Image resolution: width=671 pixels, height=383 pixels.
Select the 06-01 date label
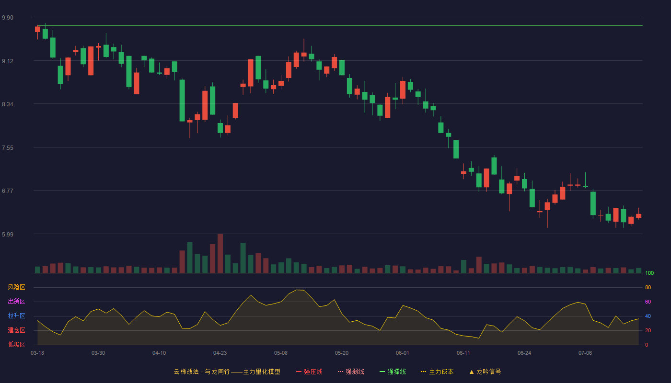403,353
